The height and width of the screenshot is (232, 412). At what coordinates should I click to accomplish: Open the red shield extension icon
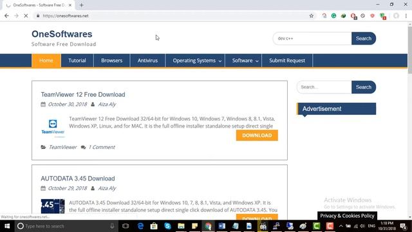372,15
